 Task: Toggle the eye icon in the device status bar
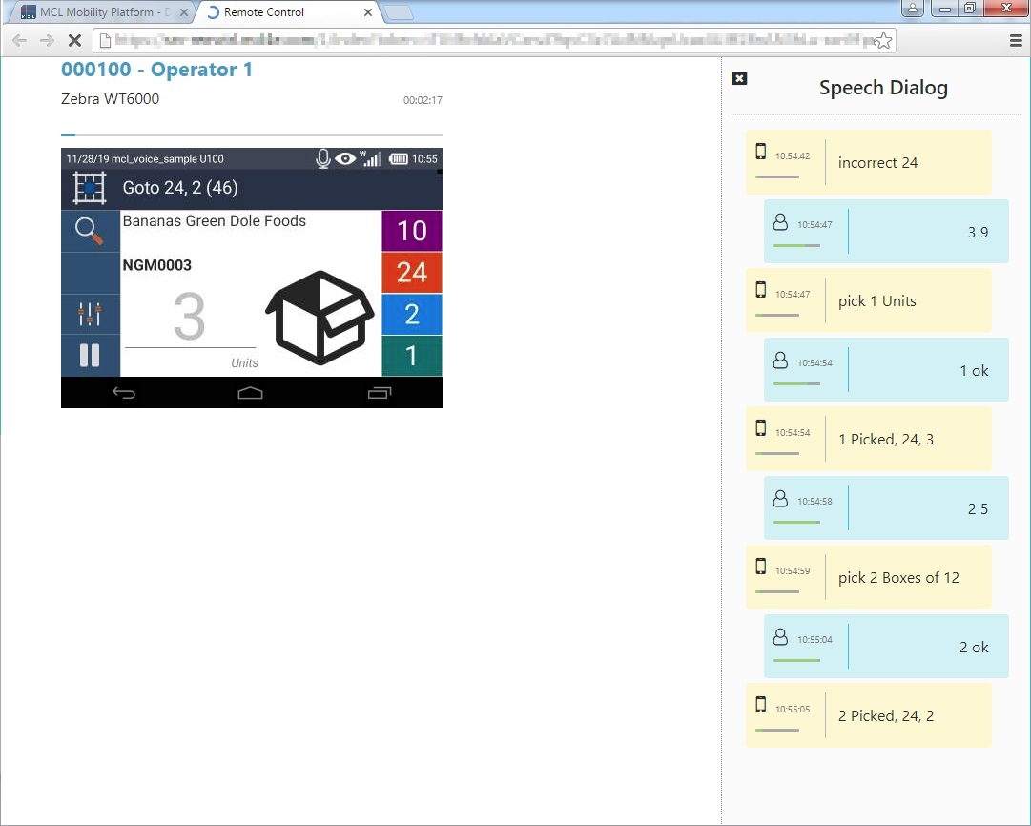[345, 158]
